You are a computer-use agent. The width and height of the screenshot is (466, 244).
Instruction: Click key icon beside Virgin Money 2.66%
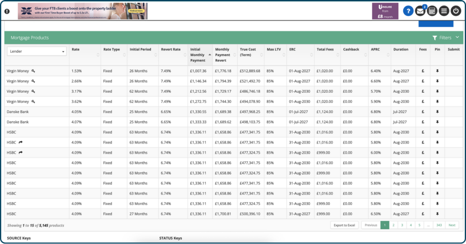point(33,81)
